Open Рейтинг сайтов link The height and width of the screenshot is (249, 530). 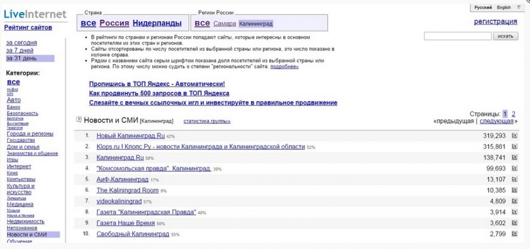click(28, 28)
